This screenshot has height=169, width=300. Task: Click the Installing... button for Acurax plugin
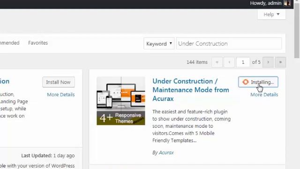pos(258,82)
